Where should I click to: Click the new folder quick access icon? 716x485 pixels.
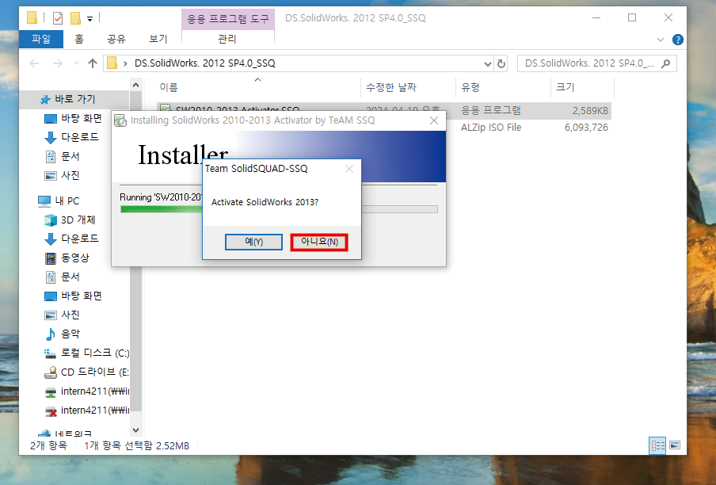point(76,18)
